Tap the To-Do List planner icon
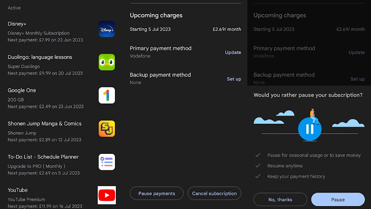 (107, 162)
